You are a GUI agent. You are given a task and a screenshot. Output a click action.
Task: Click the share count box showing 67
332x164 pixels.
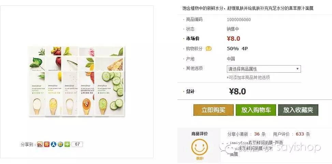point(77,144)
